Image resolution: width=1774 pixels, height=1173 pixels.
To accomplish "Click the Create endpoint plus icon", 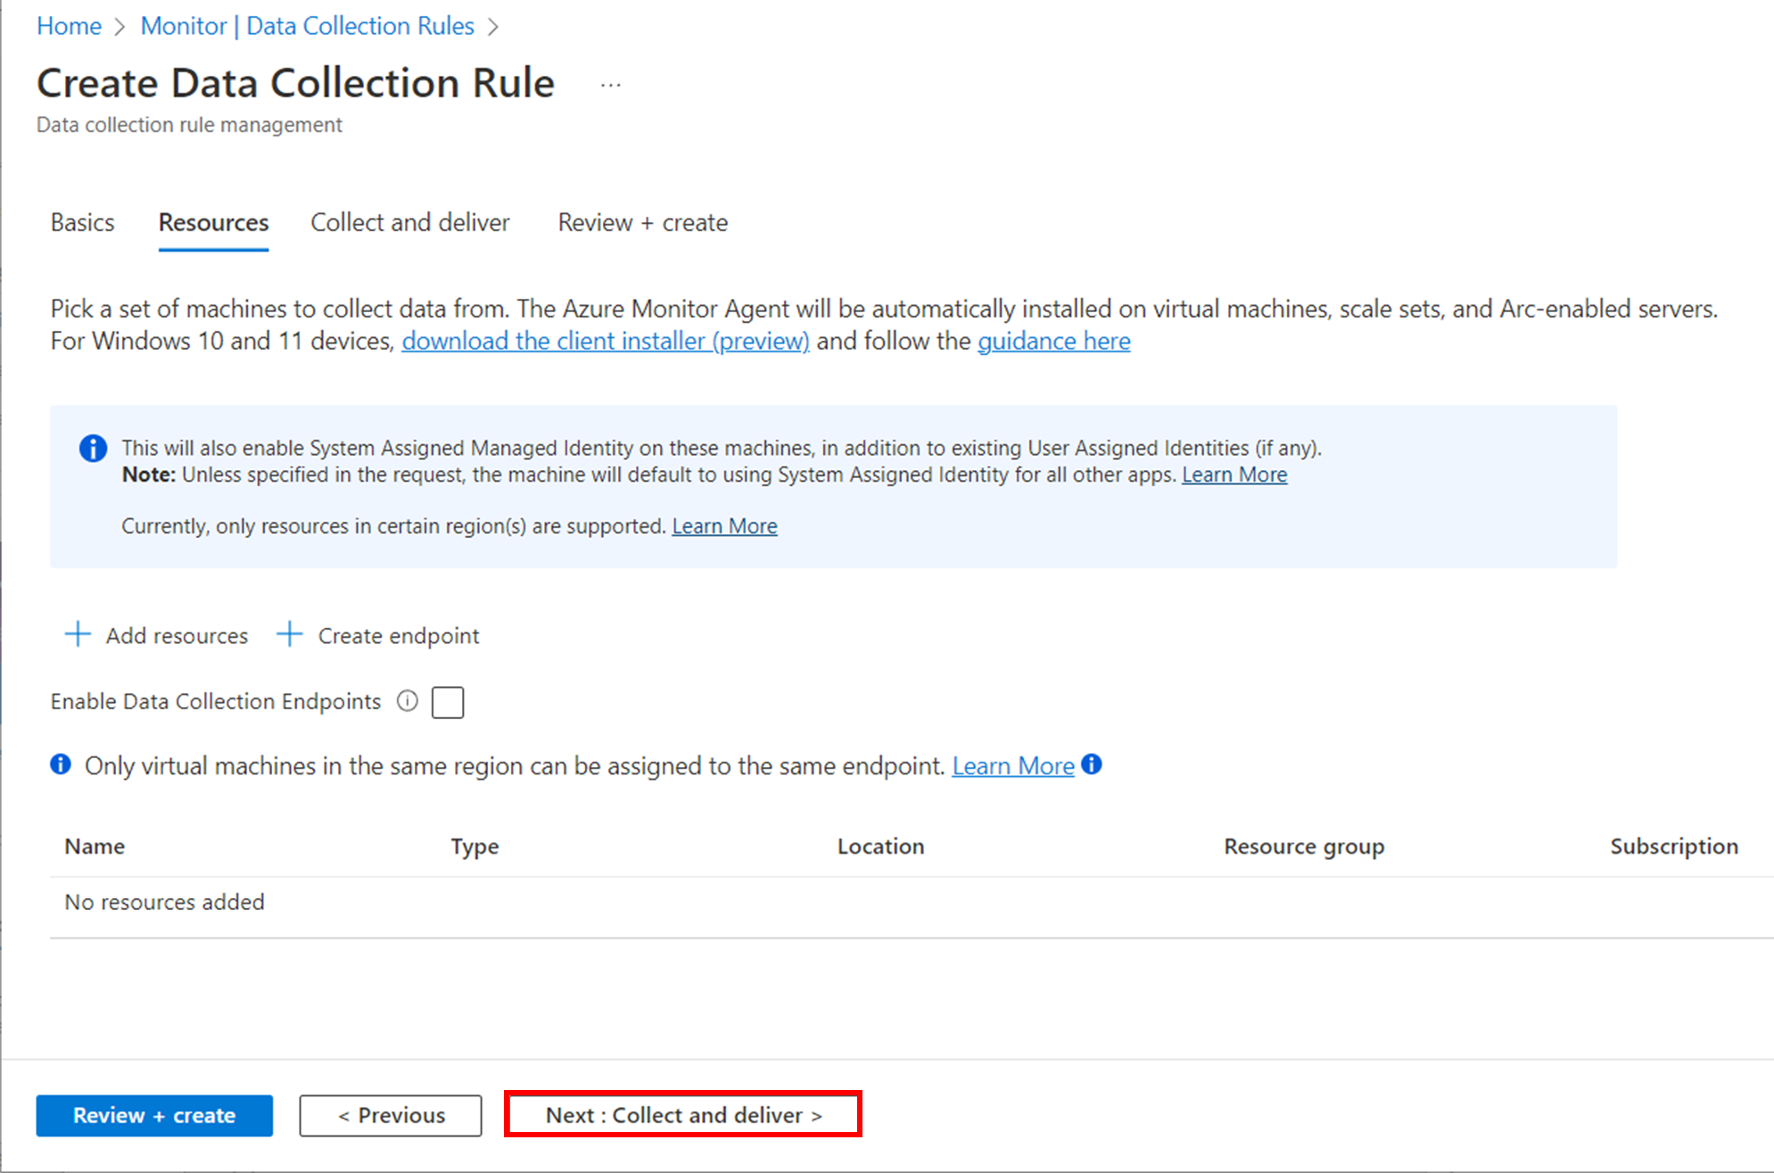I will pos(289,634).
